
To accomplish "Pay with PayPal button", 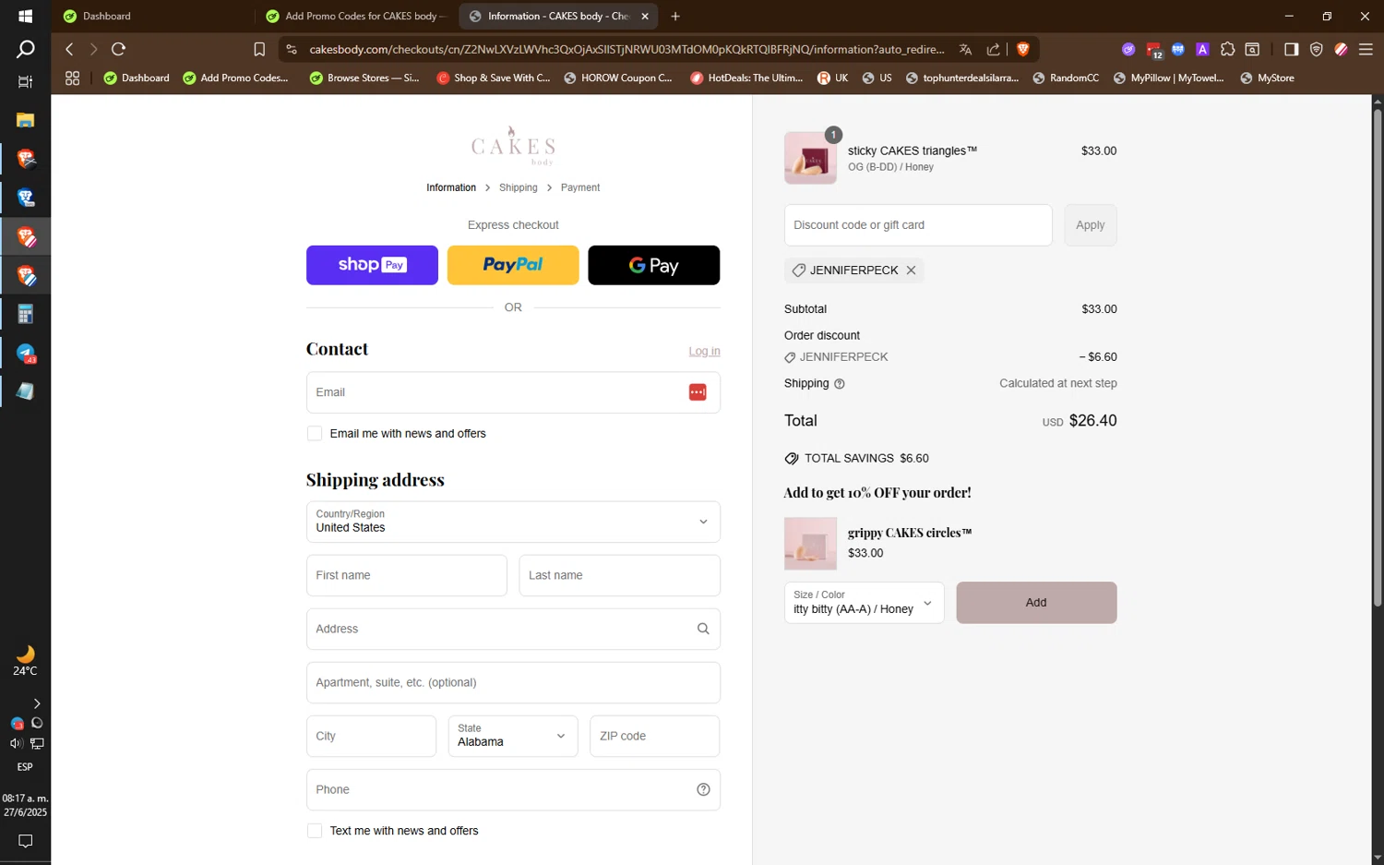I will [x=513, y=265].
